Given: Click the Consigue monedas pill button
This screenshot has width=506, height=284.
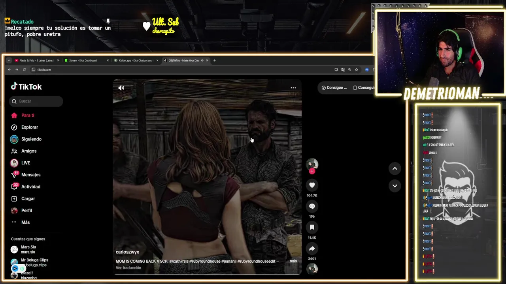Looking at the screenshot, I should coord(334,88).
